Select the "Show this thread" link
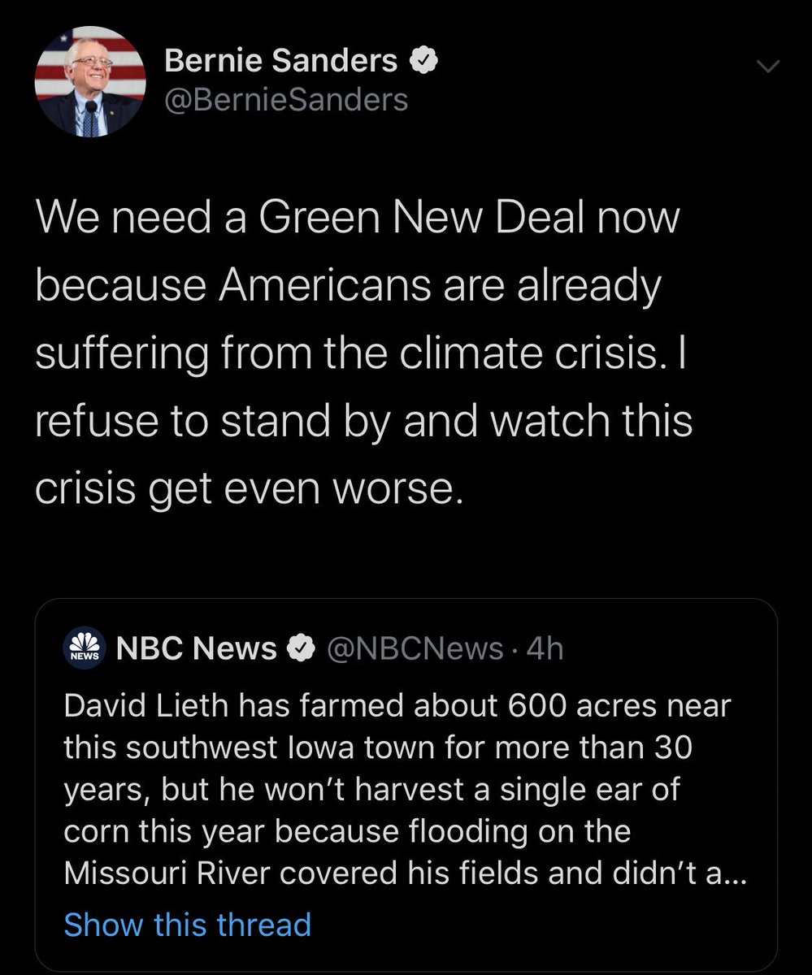This screenshot has width=812, height=975. pyautogui.click(x=187, y=925)
